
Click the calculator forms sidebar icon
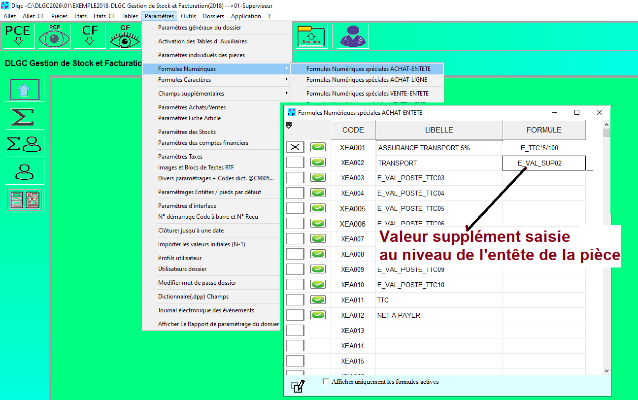pos(25,200)
